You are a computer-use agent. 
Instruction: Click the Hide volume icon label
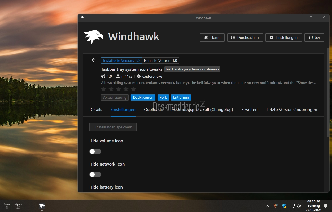[106, 141]
